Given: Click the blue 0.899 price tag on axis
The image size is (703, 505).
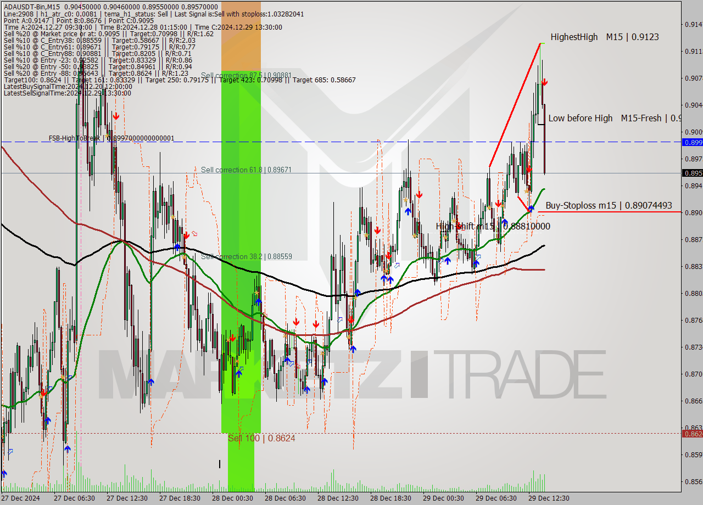Looking at the screenshot, I should click(692, 142).
